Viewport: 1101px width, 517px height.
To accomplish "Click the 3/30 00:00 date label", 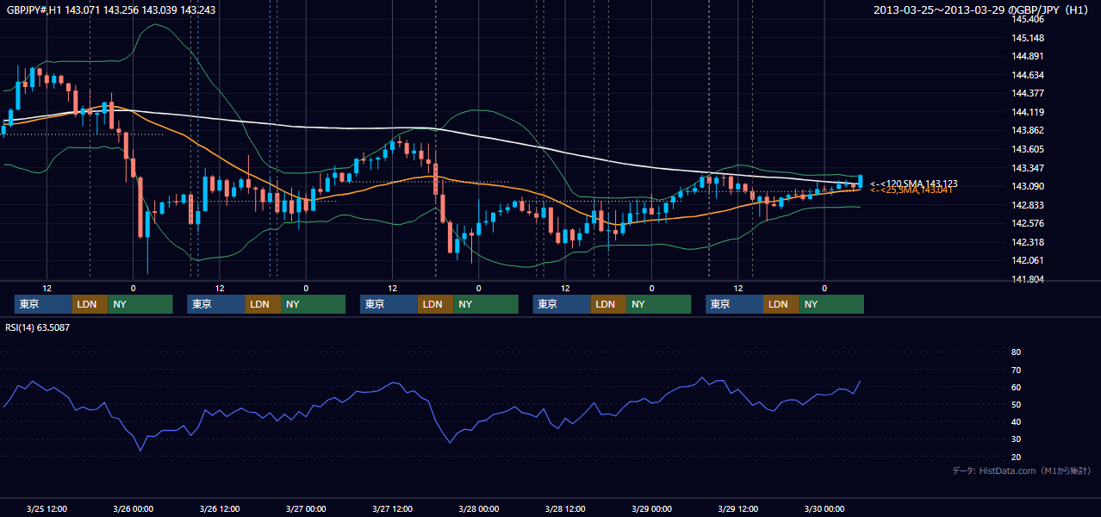I will 824,508.
